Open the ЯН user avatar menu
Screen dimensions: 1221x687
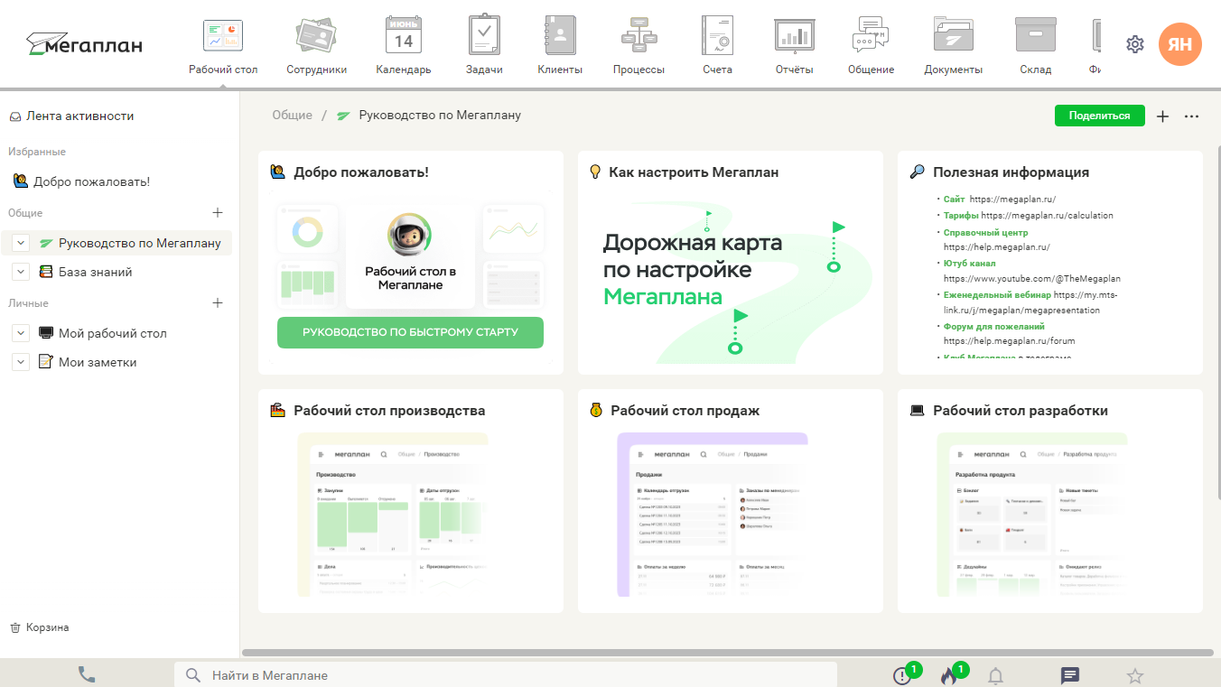point(1180,44)
